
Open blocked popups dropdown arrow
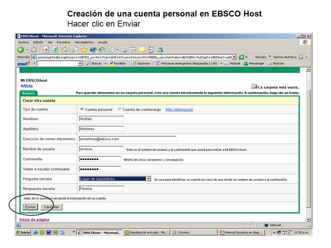[221, 63]
